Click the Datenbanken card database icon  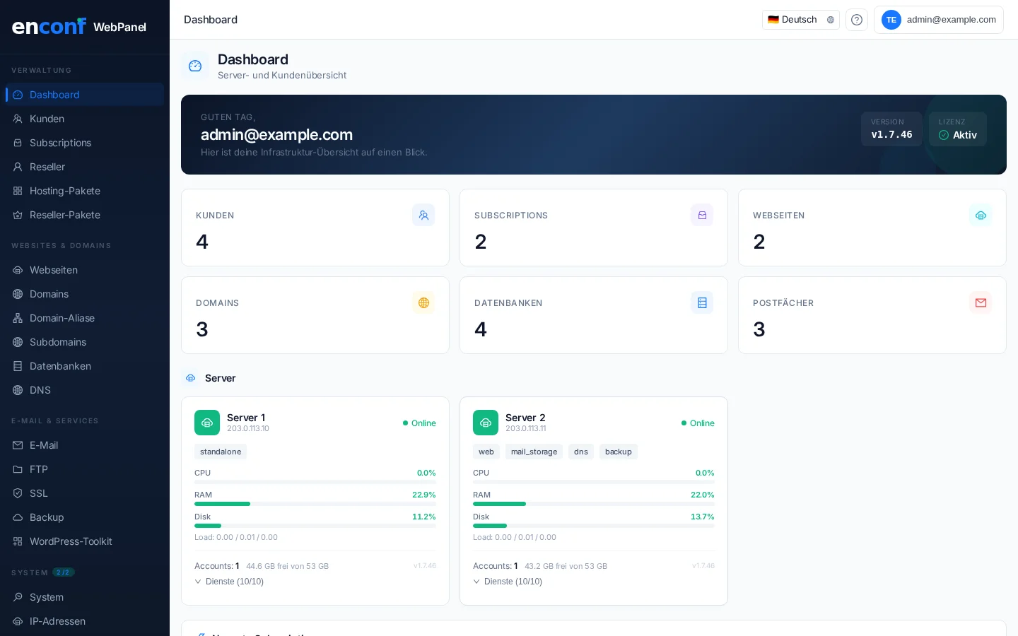click(x=702, y=302)
